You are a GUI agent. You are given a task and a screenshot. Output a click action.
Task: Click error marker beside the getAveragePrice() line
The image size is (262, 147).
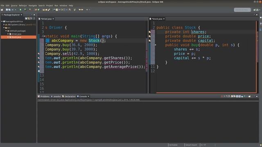click(x=39, y=67)
